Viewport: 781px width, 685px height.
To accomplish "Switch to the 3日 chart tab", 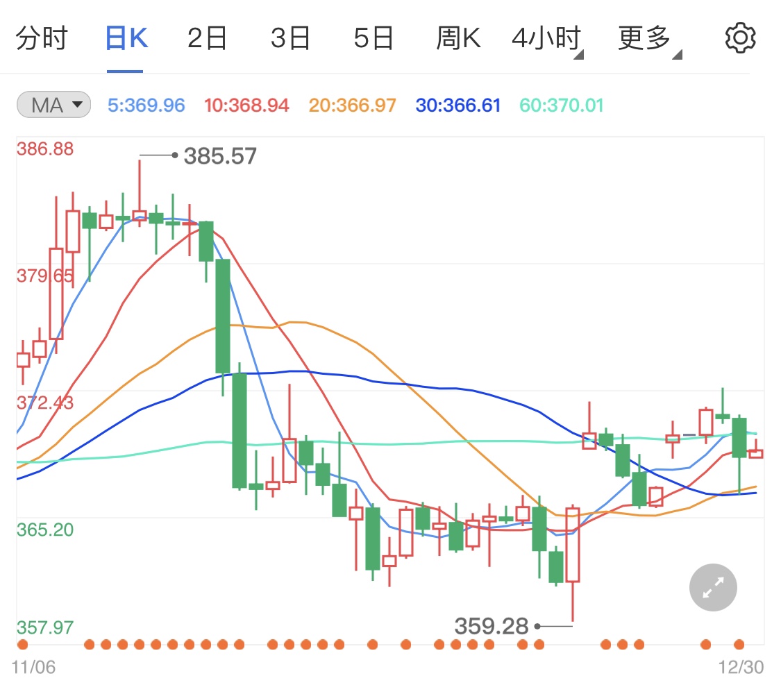I will coord(290,38).
